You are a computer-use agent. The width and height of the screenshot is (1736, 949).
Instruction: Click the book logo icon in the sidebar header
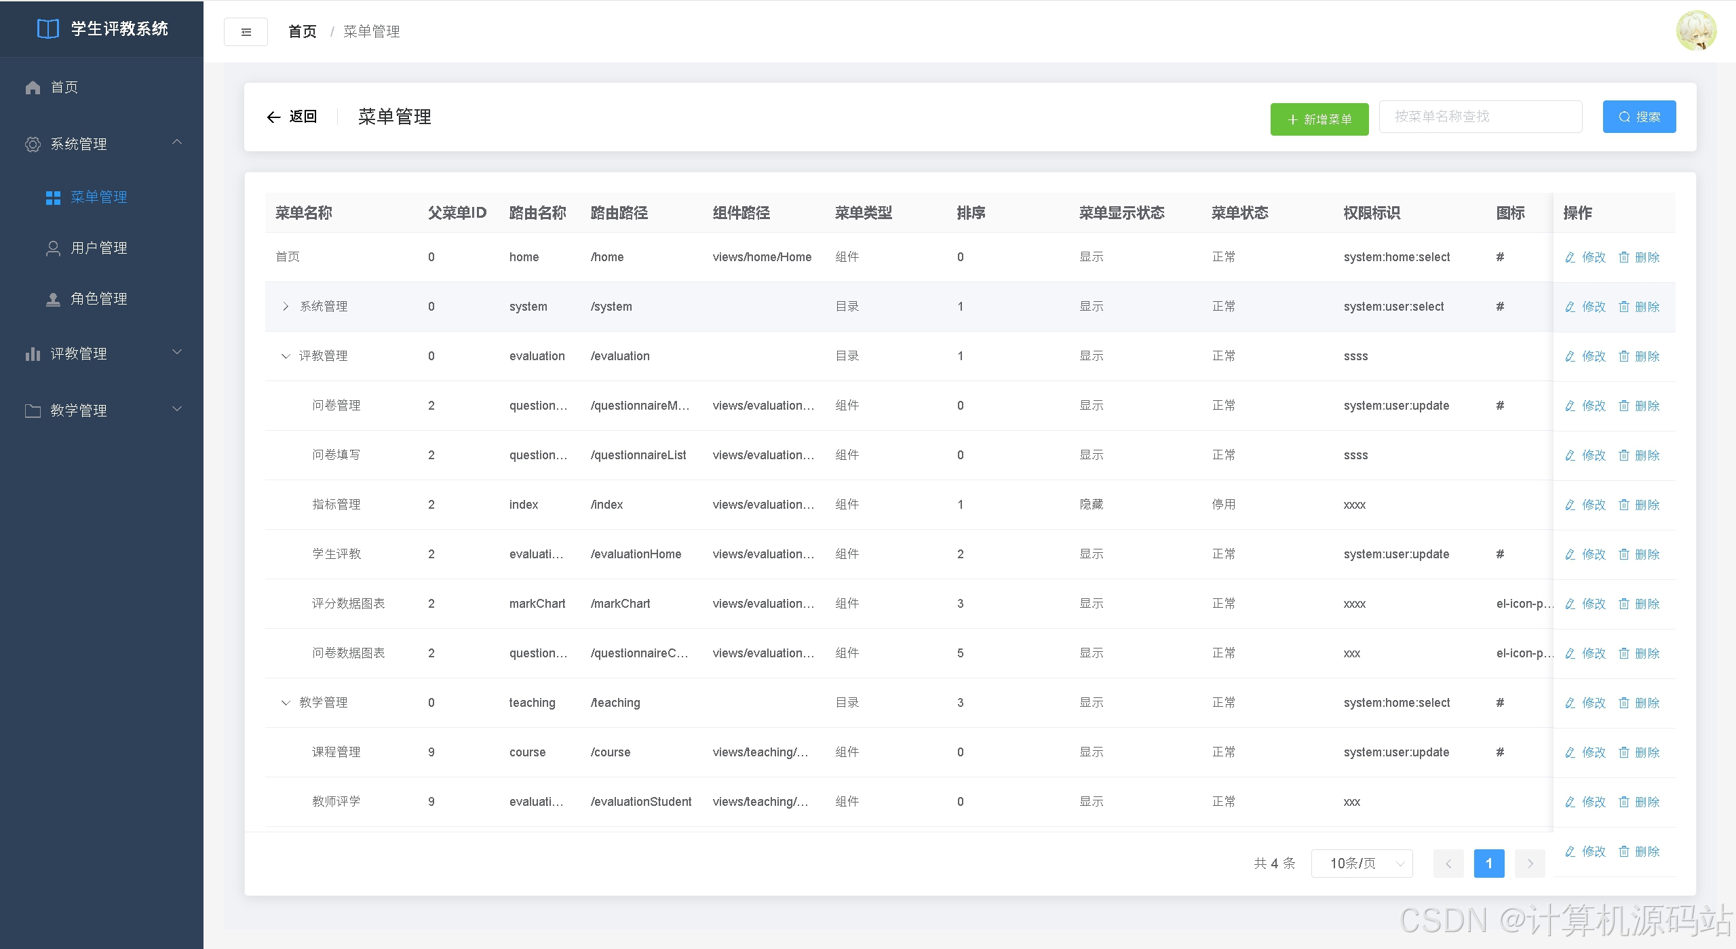pyautogui.click(x=47, y=28)
